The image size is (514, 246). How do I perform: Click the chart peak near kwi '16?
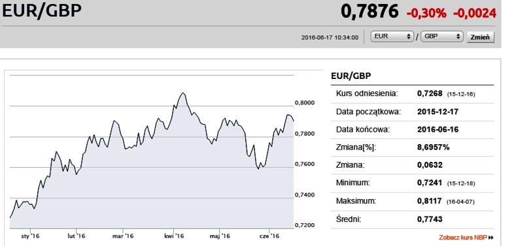coord(183,93)
